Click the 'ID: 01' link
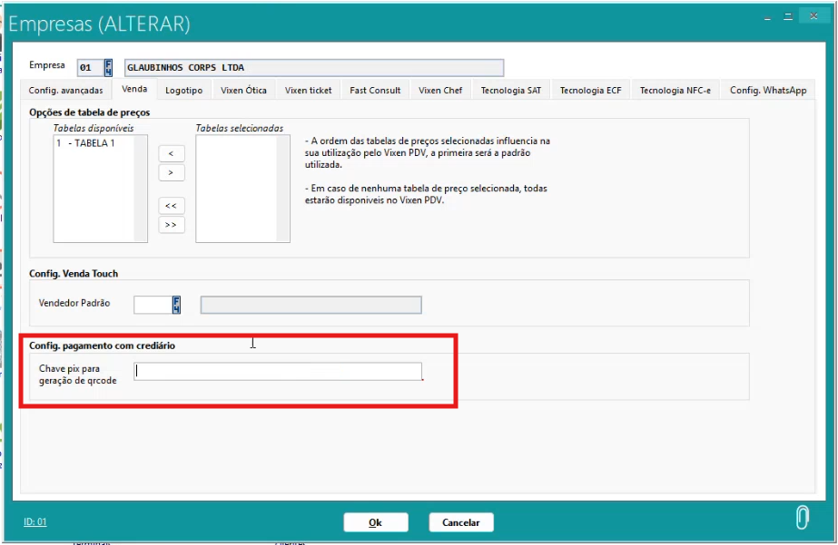 tap(35, 521)
